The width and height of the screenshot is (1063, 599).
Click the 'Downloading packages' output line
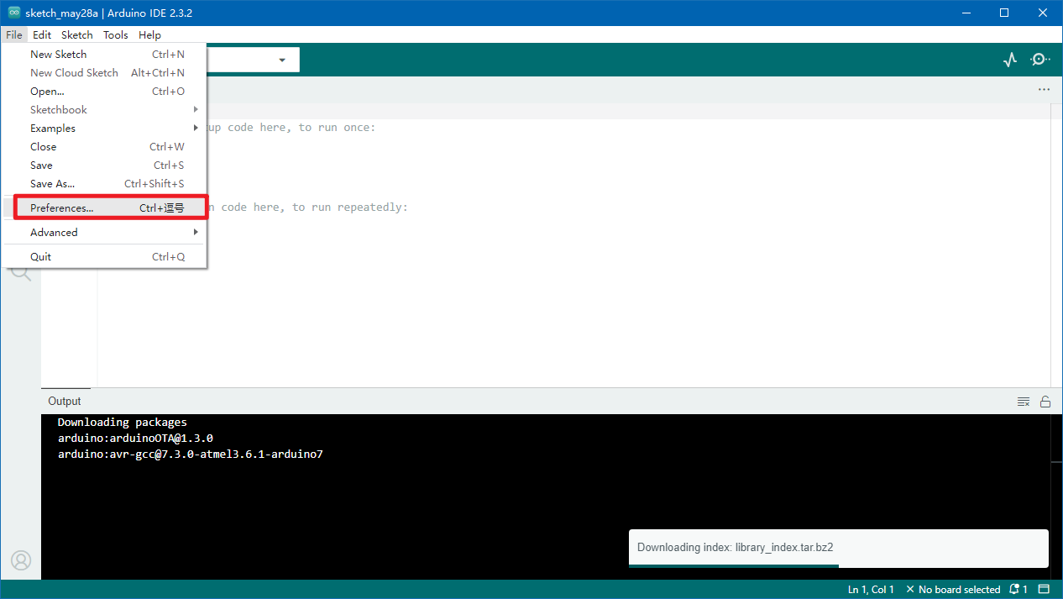[123, 423]
